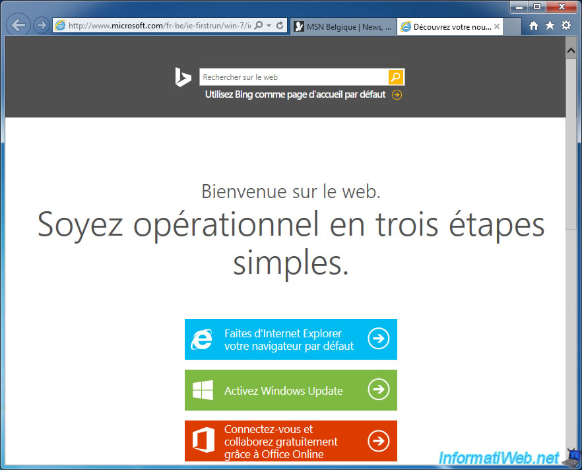Maximize the Internet Explorer window

click(x=536, y=7)
